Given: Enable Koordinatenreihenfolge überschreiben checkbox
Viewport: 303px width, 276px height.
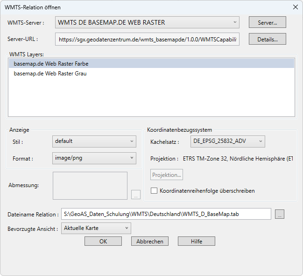Looking at the screenshot, I should coord(154,191).
